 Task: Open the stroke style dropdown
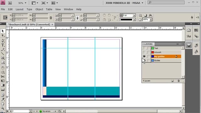[x=134, y=20]
